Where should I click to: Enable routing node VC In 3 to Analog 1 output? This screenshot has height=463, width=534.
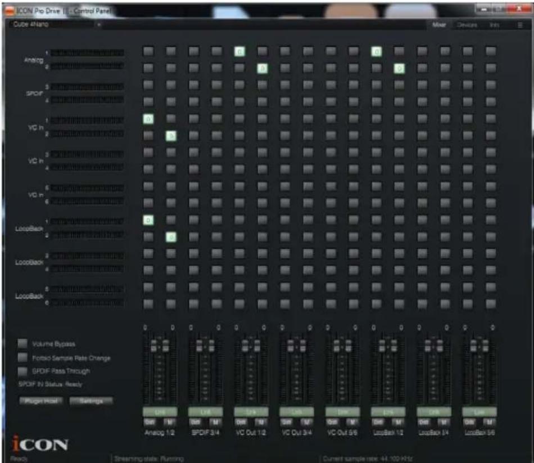point(148,152)
